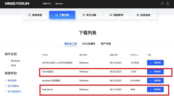This screenshot has width=174, height=99.
Task: Tick the BIOS filter checkbox
Action: 9,65
